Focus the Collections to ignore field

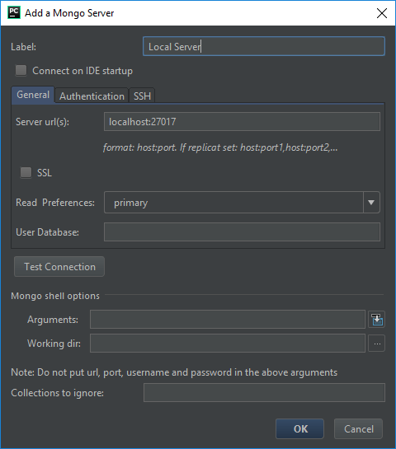coord(264,393)
